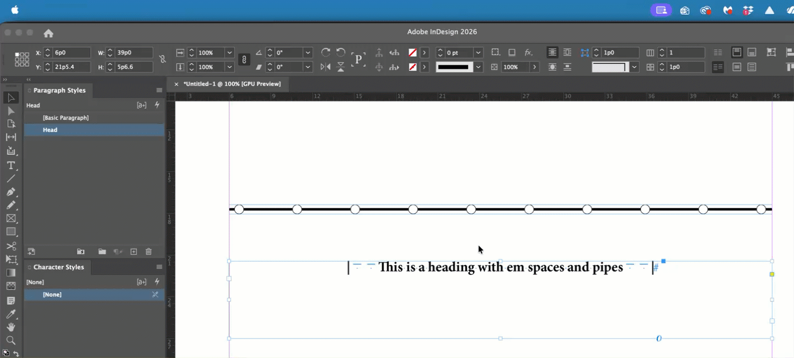
Task: Expand the stroke color options arrow
Action: [x=425, y=67]
